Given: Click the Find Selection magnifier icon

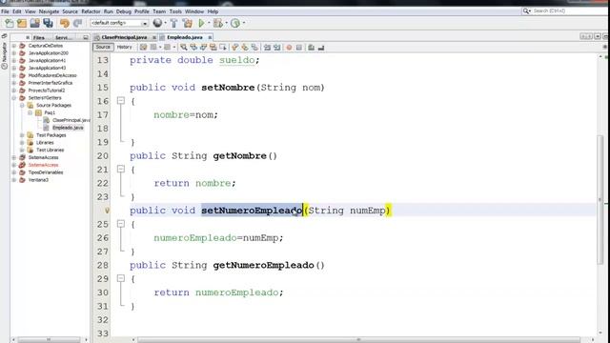Looking at the screenshot, I should pos(184,47).
